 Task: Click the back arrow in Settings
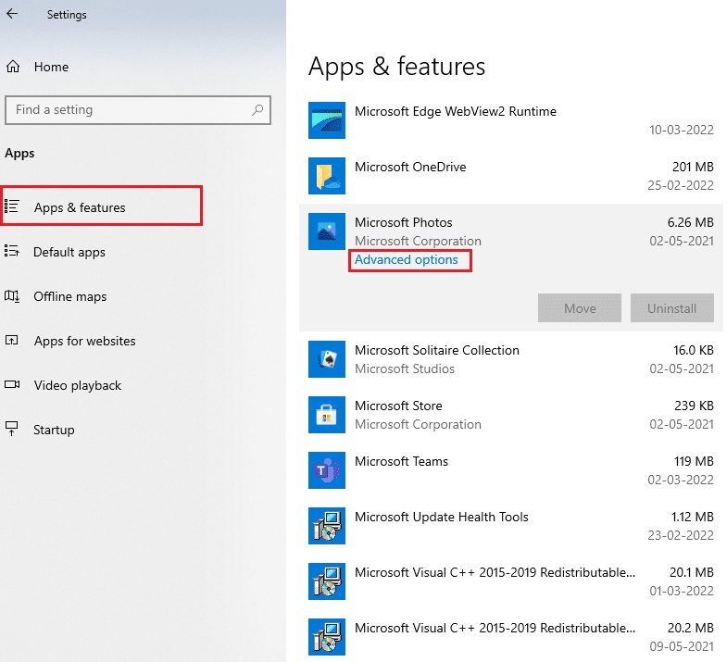pos(12,14)
